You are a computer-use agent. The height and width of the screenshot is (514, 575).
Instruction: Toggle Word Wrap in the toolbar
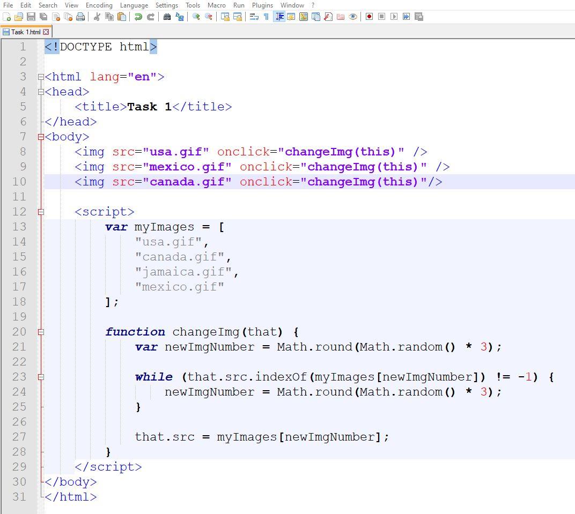(254, 17)
